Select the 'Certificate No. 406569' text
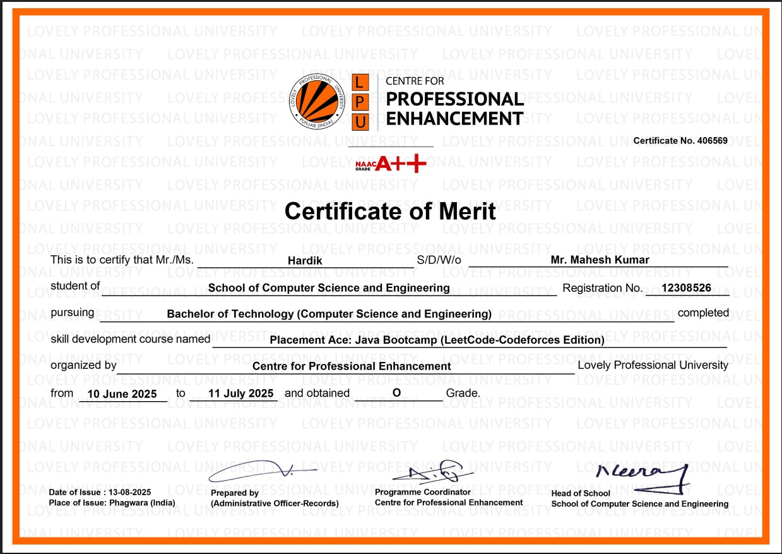 (x=680, y=140)
